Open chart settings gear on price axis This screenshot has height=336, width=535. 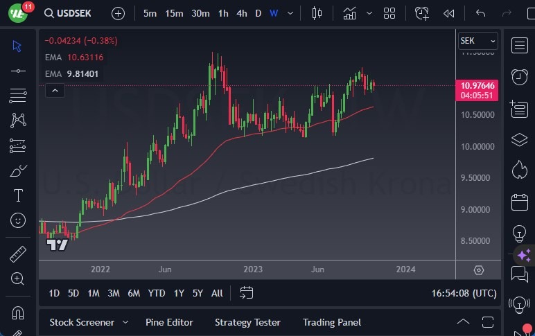click(x=479, y=269)
